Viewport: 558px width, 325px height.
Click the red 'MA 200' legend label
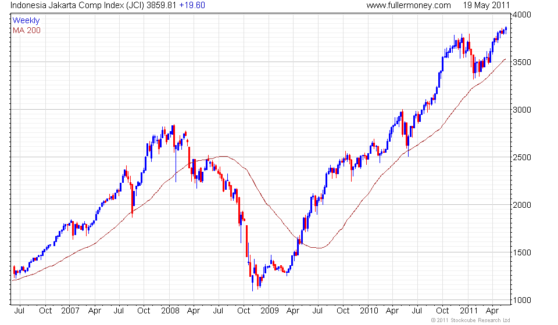[27, 31]
